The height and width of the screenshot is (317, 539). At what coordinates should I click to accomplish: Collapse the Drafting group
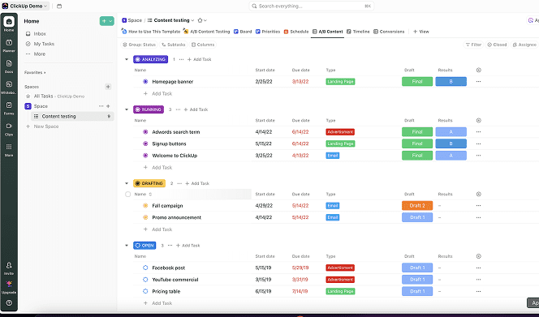[x=127, y=183]
